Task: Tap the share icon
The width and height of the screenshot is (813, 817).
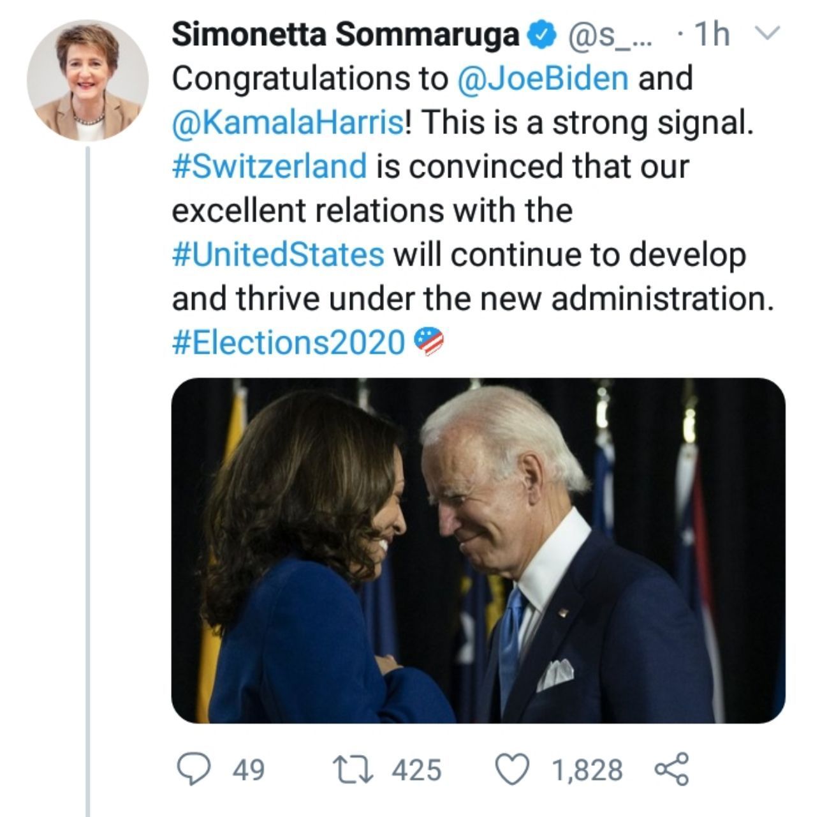Action: pyautogui.click(x=671, y=769)
